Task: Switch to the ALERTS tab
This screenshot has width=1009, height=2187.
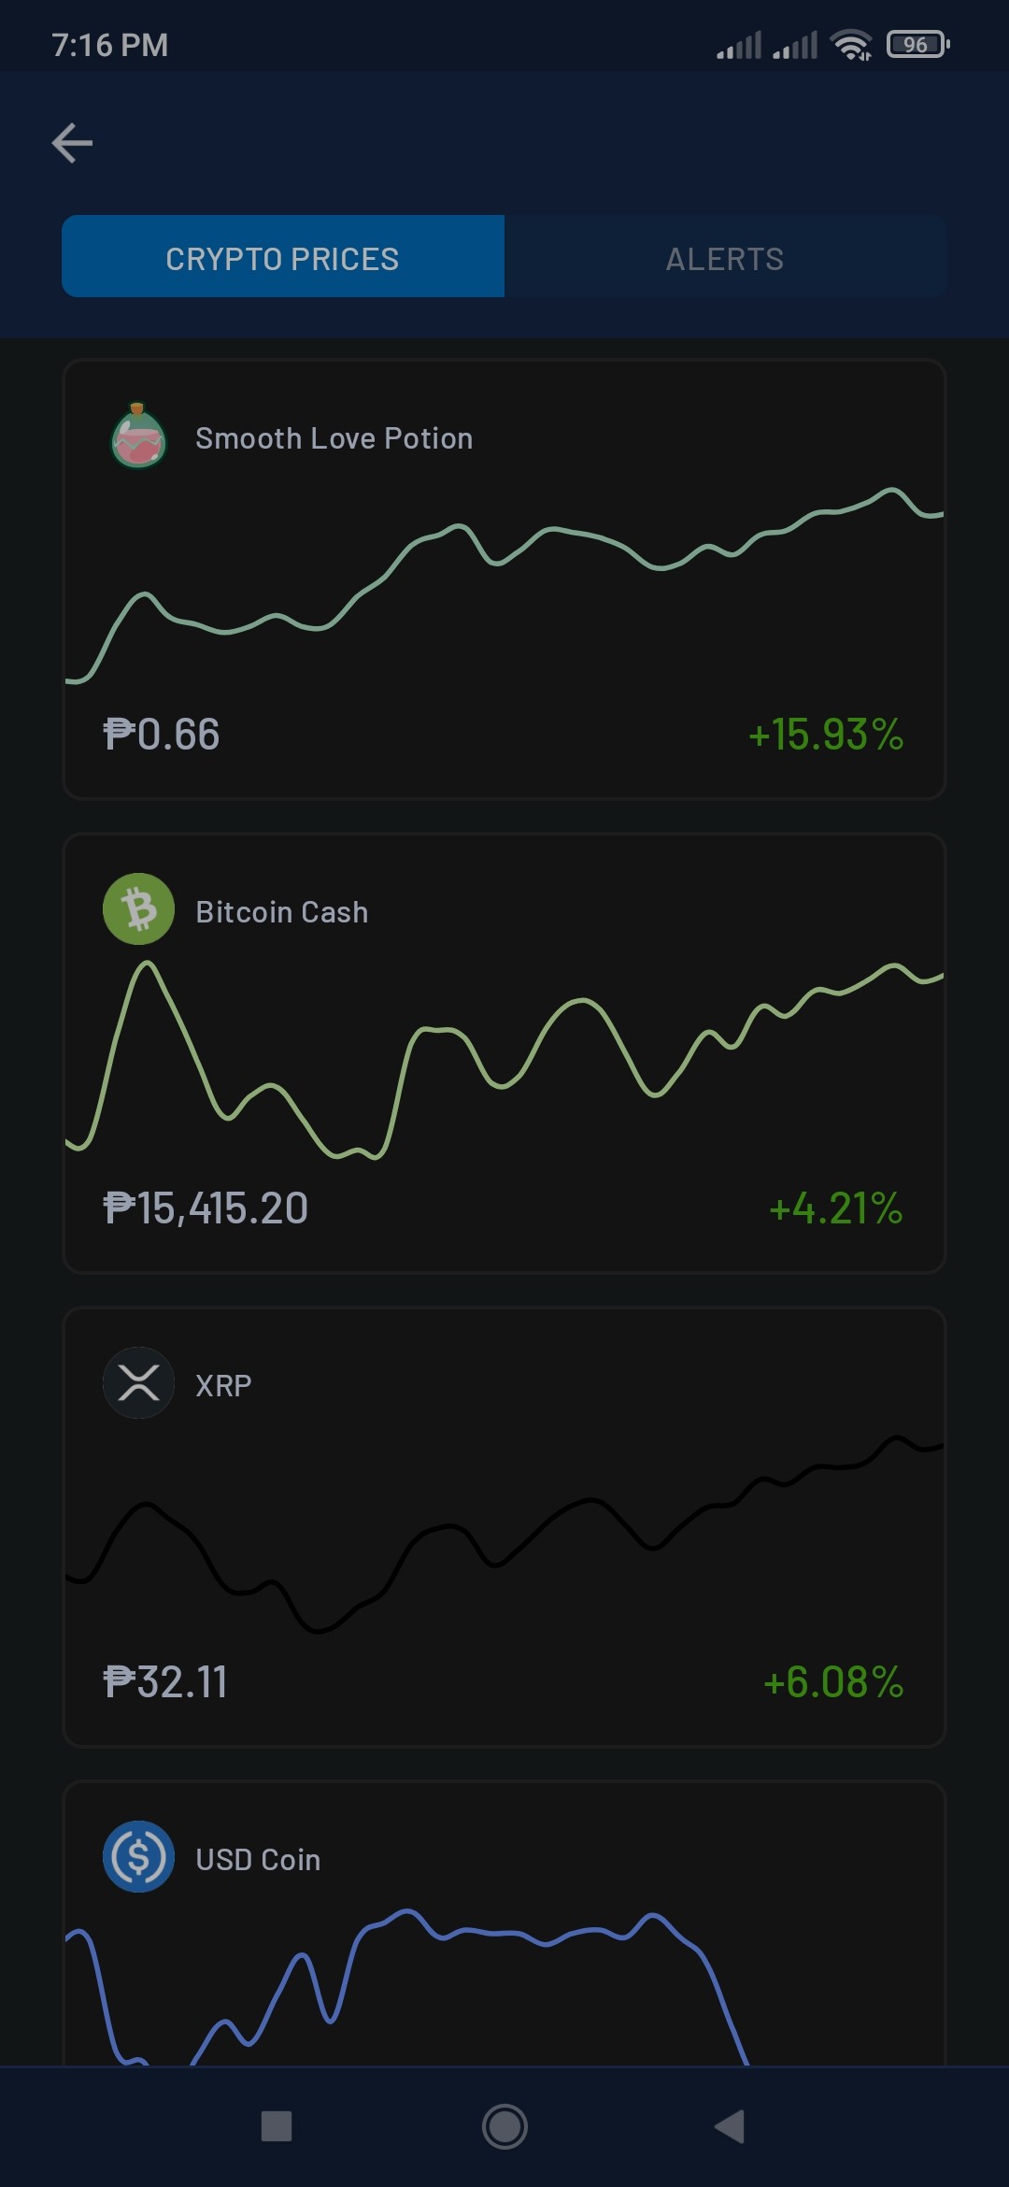Action: click(x=725, y=257)
